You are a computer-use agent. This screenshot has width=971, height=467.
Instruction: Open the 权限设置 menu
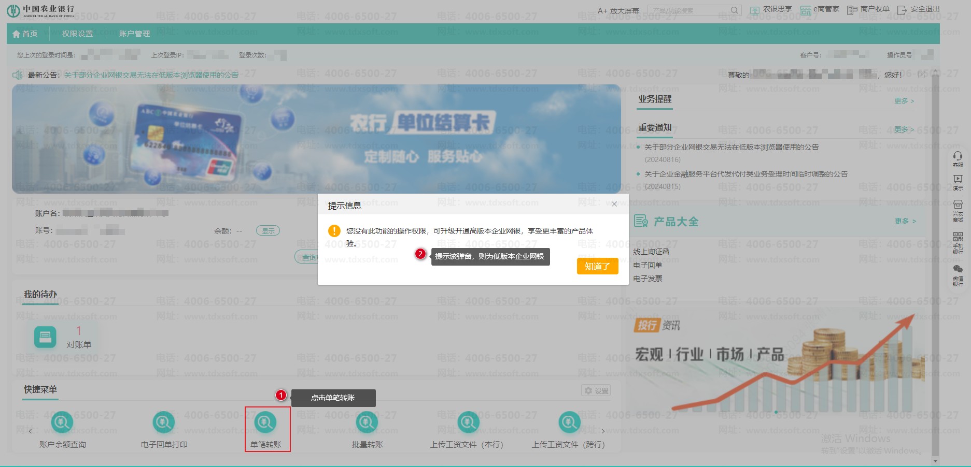coord(77,34)
